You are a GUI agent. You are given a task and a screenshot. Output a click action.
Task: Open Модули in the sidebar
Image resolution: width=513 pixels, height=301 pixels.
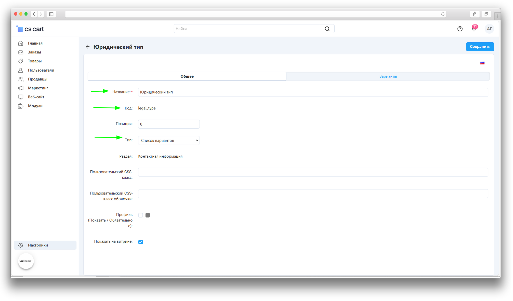coord(35,106)
